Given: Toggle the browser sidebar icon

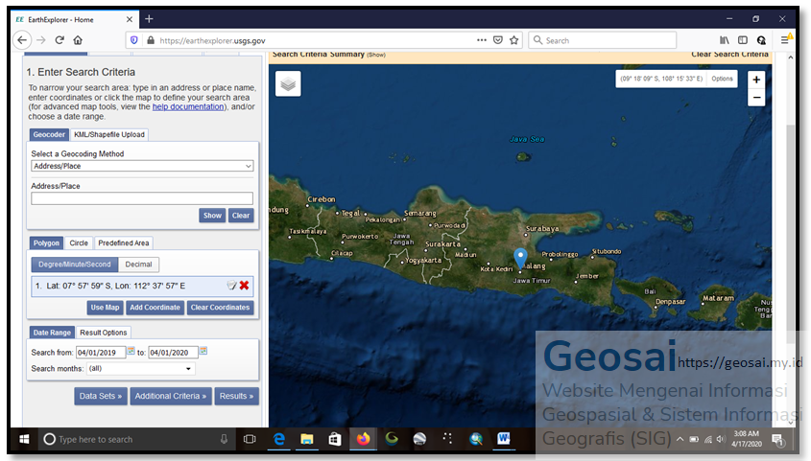Looking at the screenshot, I should coord(743,40).
